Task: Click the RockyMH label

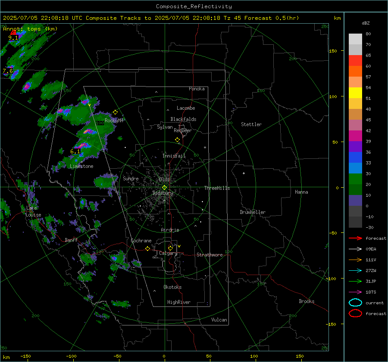Action: coord(114,121)
